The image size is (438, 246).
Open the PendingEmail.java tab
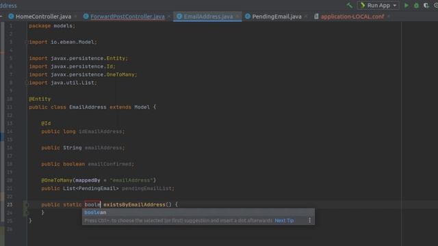point(276,16)
